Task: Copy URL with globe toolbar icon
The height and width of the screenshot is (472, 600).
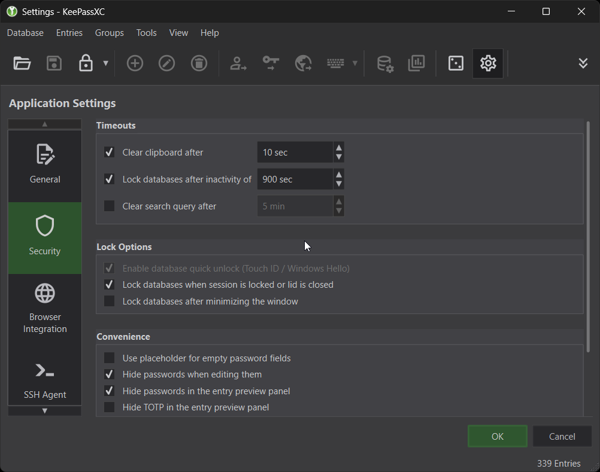Action: click(303, 63)
